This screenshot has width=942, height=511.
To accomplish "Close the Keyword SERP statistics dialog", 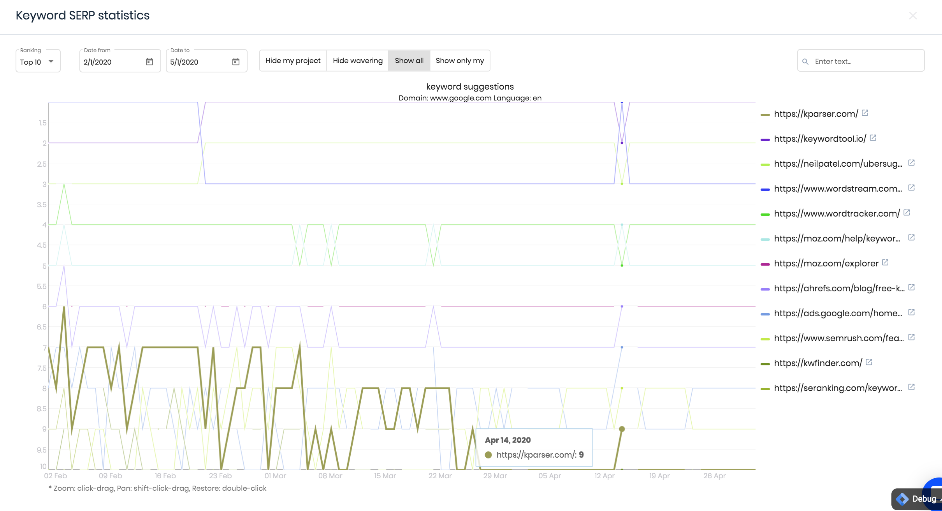I will (x=913, y=16).
